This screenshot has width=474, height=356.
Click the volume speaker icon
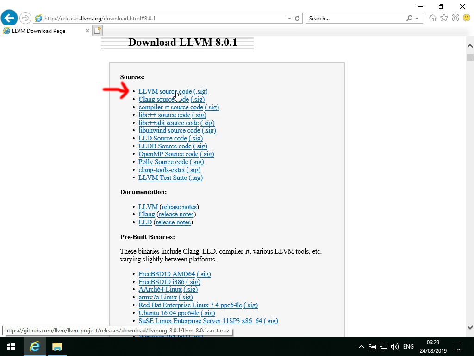click(x=394, y=346)
